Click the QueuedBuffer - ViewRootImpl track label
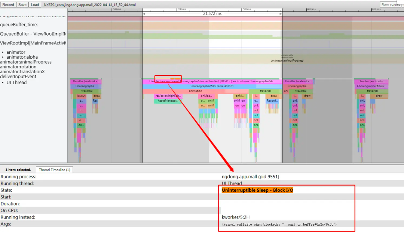This screenshot has height=232, width=404. click(33, 34)
